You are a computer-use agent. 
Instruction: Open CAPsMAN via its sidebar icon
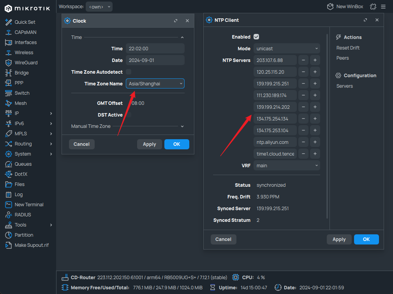coord(9,32)
